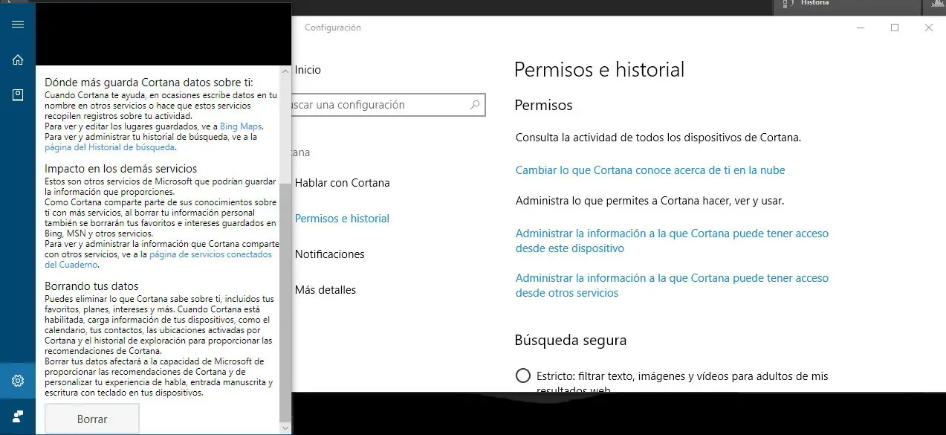Click the Borrando tus datos heading
Image resolution: width=946 pixels, height=435 pixels.
click(91, 286)
